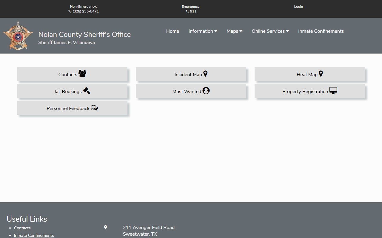Expand the Information dropdown menu
The width and height of the screenshot is (382, 238).
(203, 31)
